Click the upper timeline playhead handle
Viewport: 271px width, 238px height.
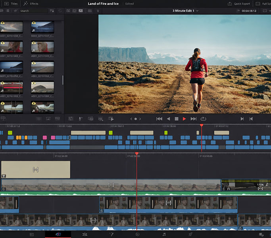[202, 125]
